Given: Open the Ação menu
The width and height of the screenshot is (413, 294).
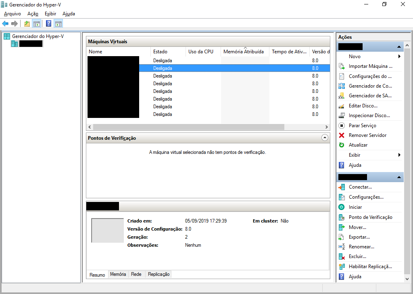Looking at the screenshot, I should click(32, 13).
